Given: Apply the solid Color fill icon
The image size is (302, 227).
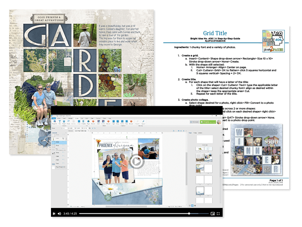Looking at the screenshot, I should 79,122.
